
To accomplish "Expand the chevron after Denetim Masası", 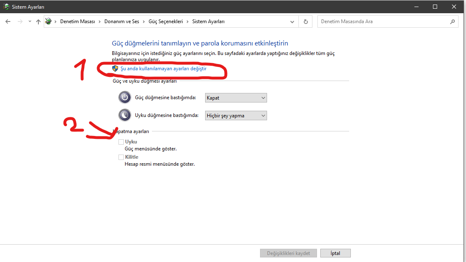I will point(99,22).
